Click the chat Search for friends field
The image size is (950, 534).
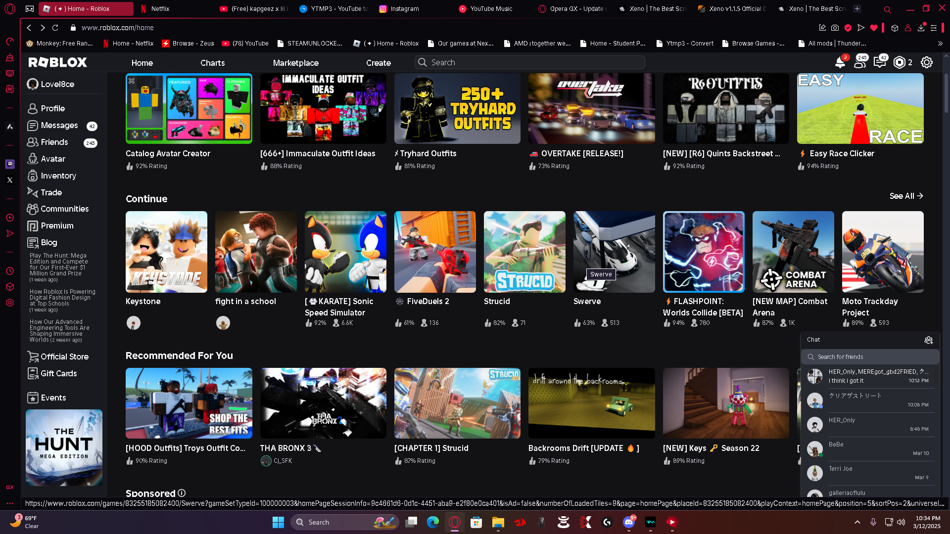pos(870,356)
